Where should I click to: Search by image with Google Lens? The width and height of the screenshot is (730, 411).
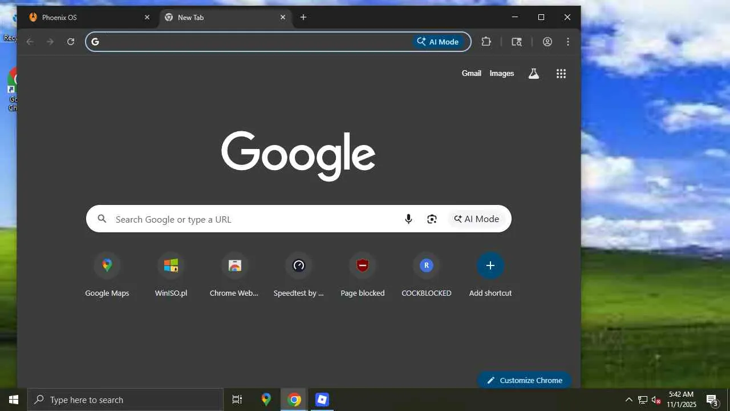(432, 219)
